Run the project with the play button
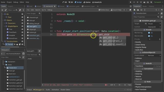The width and height of the screenshot is (164, 92). [x=130, y=2]
